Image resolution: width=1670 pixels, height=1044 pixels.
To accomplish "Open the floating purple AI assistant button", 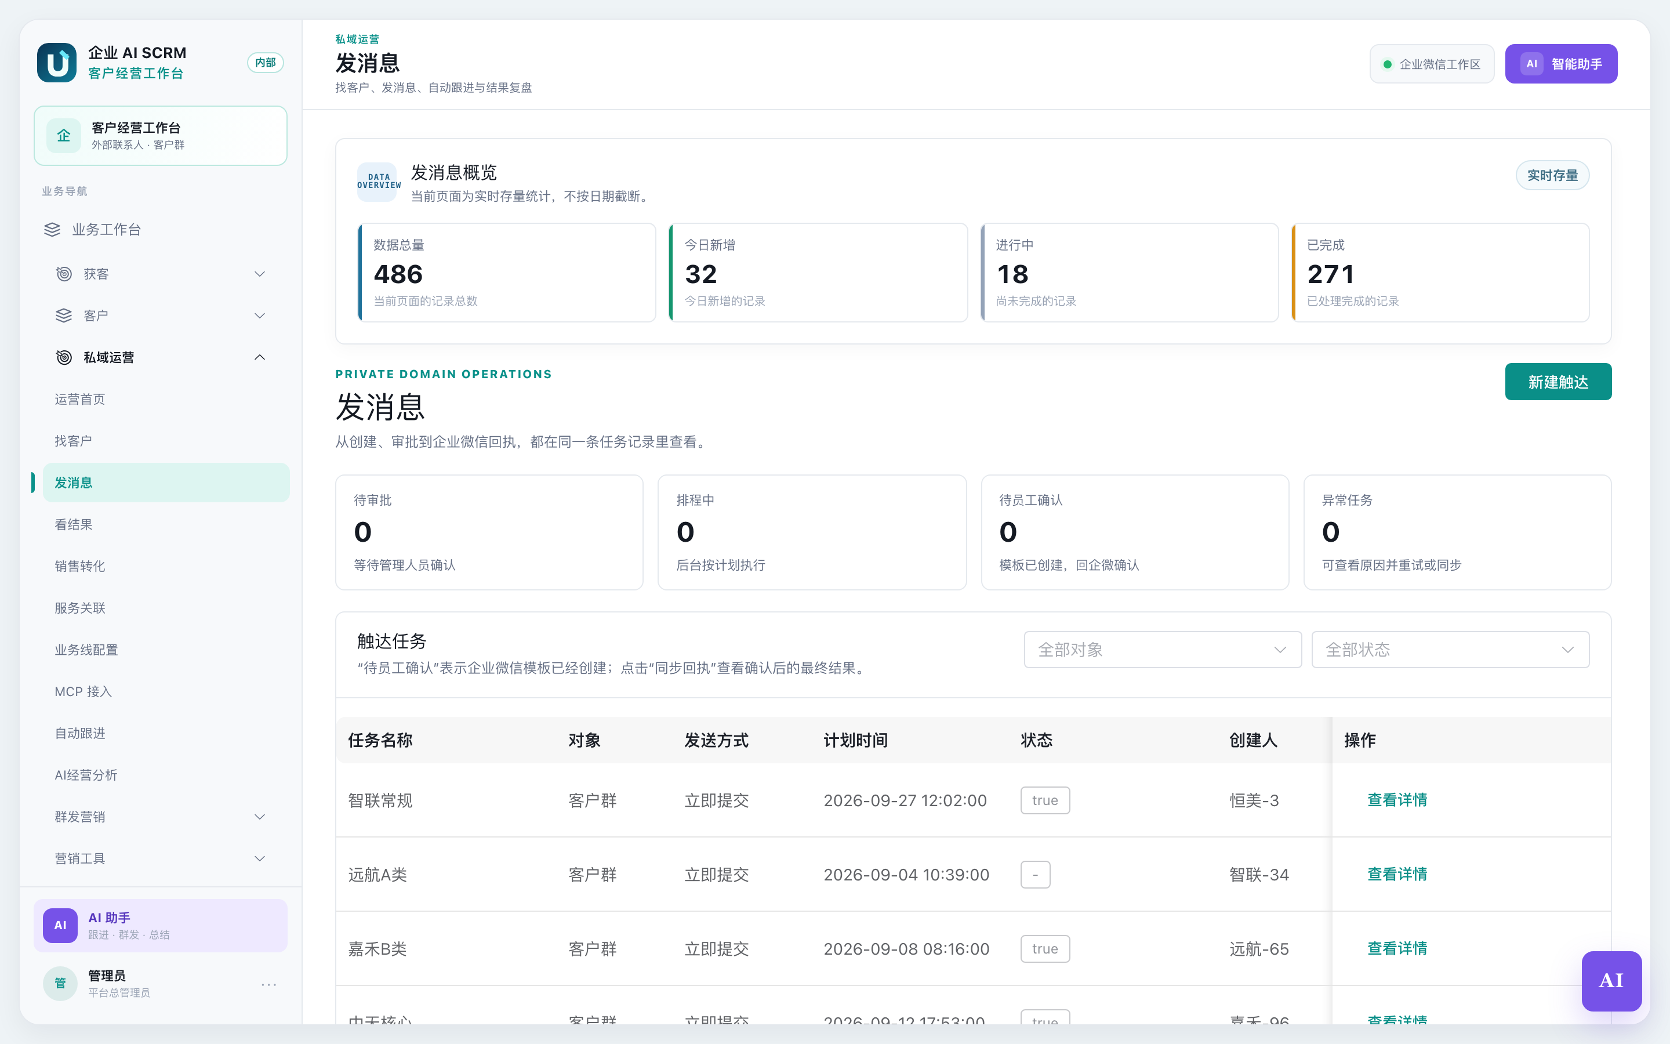I will point(1611,981).
